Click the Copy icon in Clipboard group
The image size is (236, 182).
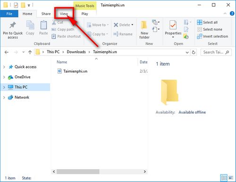click(30, 25)
